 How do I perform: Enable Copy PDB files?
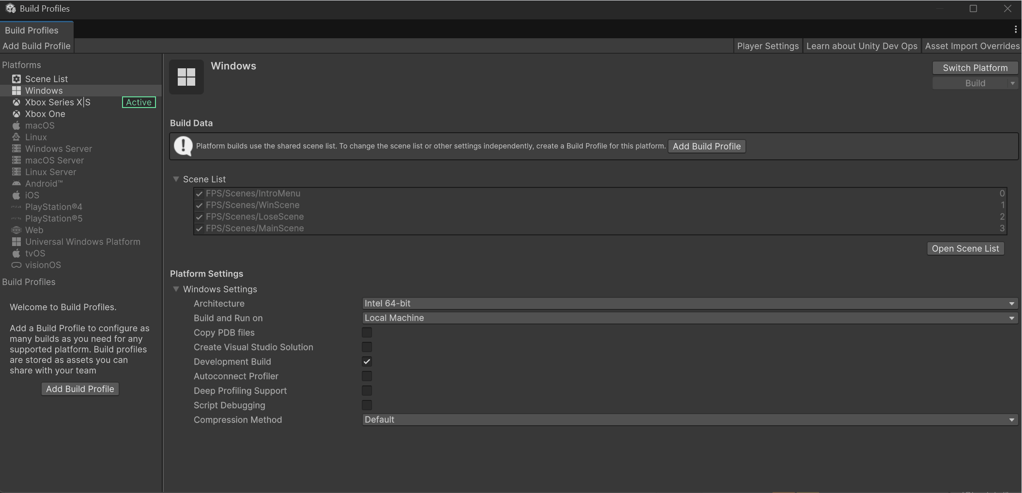pyautogui.click(x=367, y=332)
